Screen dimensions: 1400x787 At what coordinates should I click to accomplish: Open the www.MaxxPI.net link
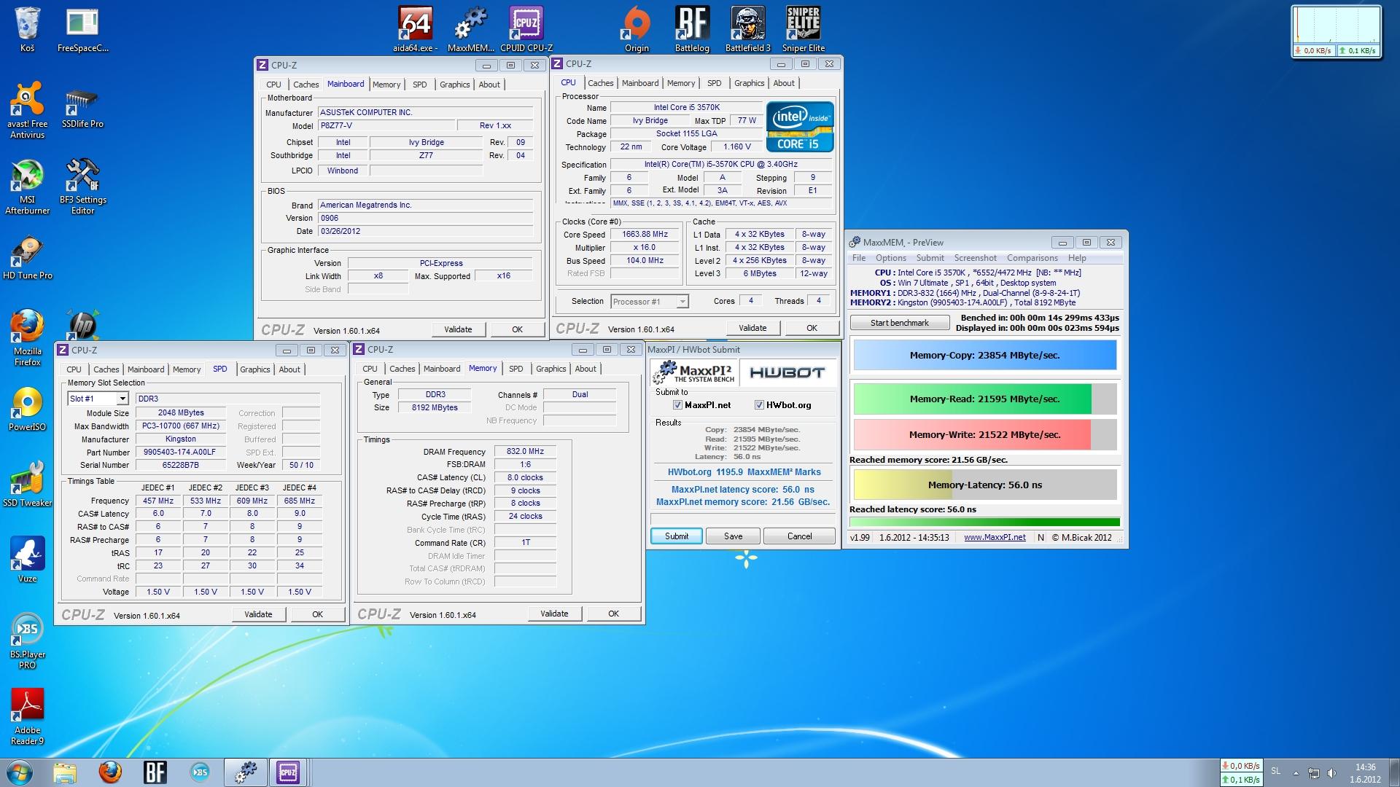[995, 538]
